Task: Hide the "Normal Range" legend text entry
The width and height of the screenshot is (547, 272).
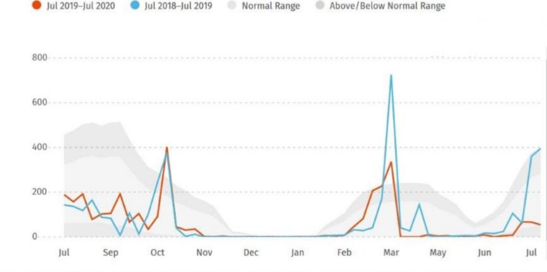Action: (x=271, y=6)
